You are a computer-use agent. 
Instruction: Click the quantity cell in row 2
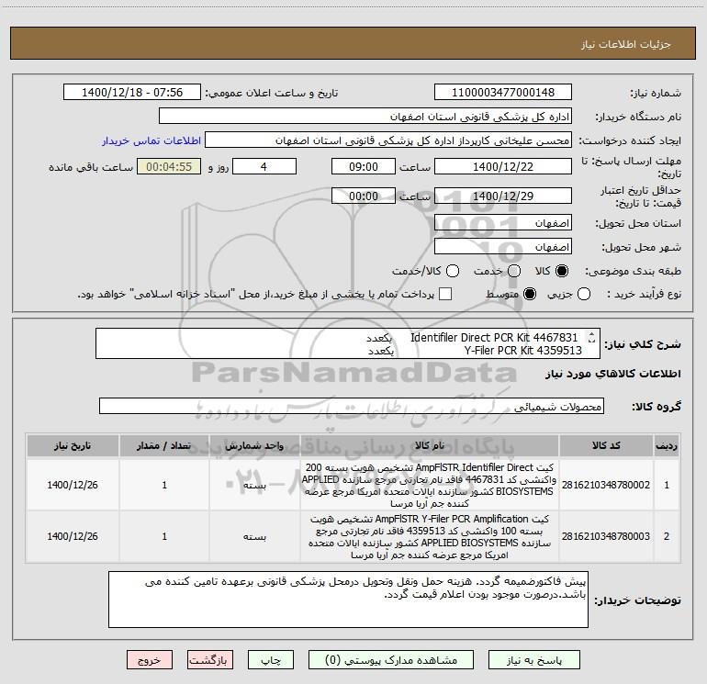pos(164,536)
